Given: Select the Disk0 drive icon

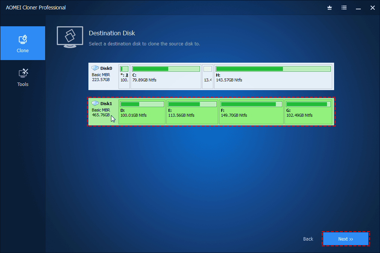Looking at the screenshot, I should click(x=95, y=68).
